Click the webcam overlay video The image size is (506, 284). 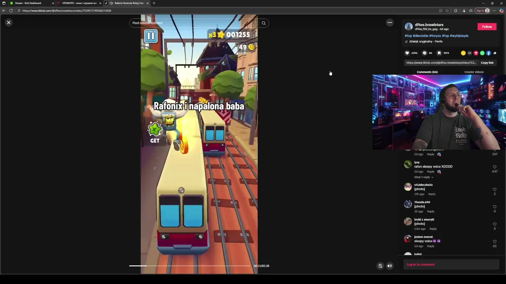point(439,112)
